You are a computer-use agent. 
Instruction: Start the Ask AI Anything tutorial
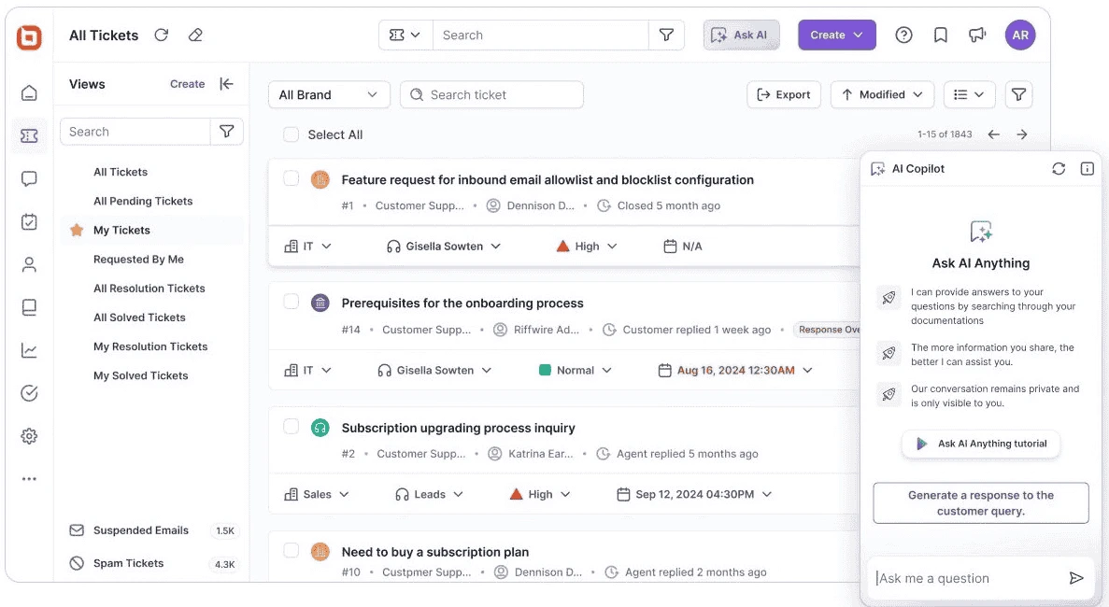[980, 444]
